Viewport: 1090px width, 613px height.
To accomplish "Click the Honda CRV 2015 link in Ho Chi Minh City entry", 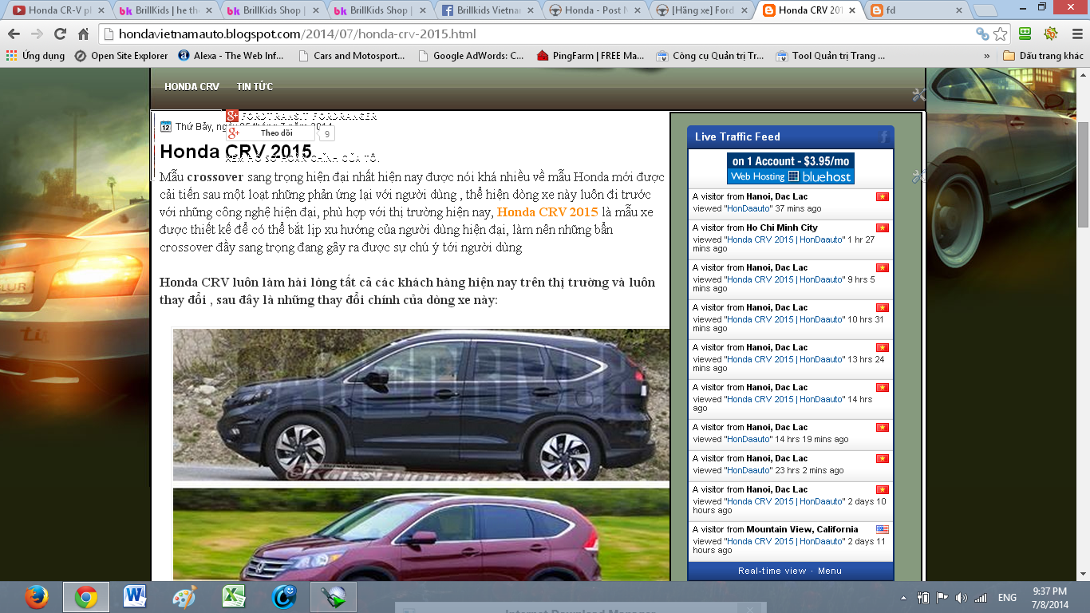I will 785,239.
